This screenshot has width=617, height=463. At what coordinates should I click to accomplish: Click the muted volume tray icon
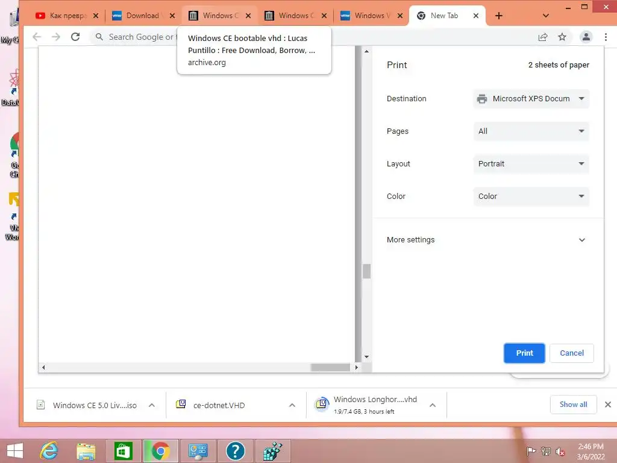pos(560,451)
